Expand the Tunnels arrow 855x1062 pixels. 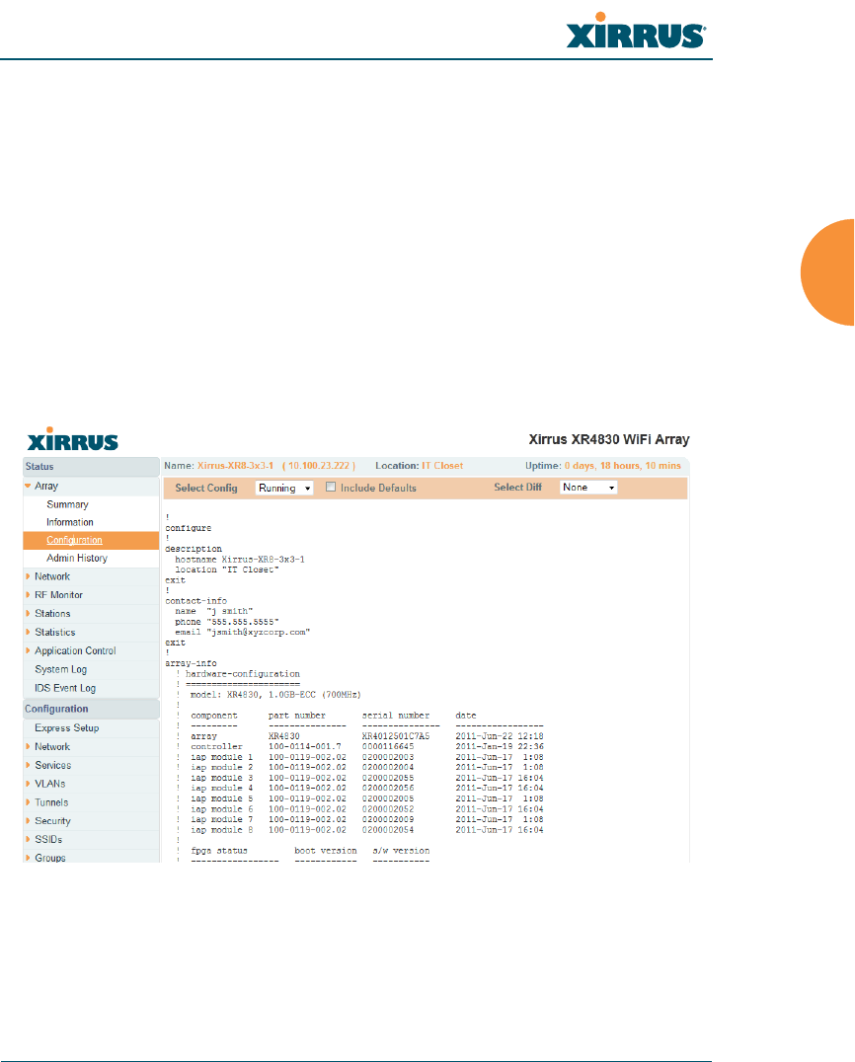point(28,801)
